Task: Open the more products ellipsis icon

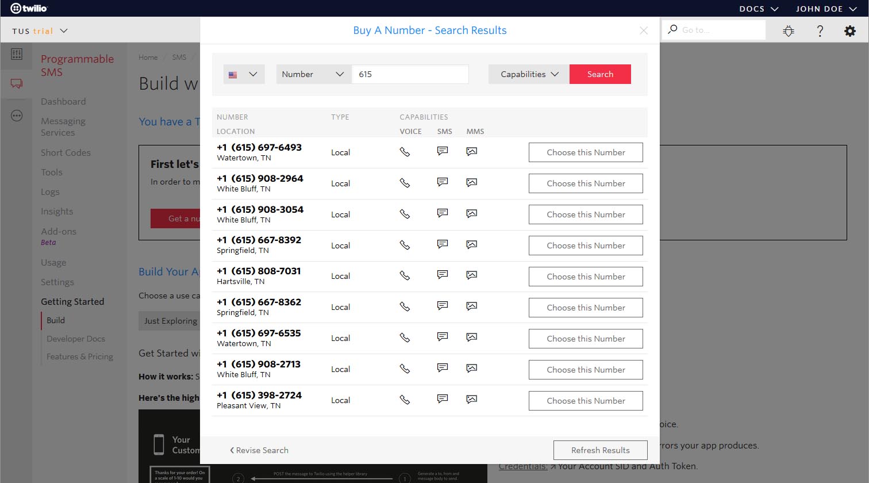Action: [17, 116]
